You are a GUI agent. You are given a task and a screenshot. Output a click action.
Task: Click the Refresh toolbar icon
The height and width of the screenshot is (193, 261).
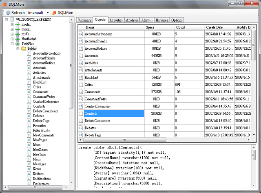click(x=8, y=13)
